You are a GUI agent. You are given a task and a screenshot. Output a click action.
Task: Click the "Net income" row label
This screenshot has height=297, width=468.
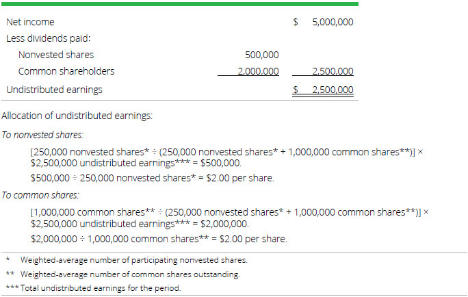(30, 22)
